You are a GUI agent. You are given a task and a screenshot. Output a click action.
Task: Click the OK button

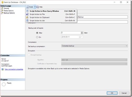pyautogui.click(x=112, y=93)
